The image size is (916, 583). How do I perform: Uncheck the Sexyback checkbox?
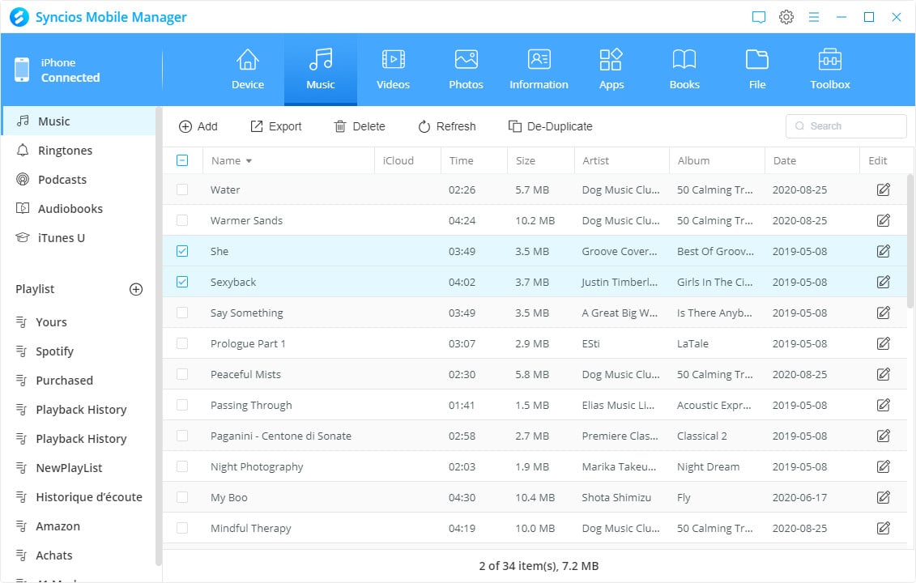[182, 282]
